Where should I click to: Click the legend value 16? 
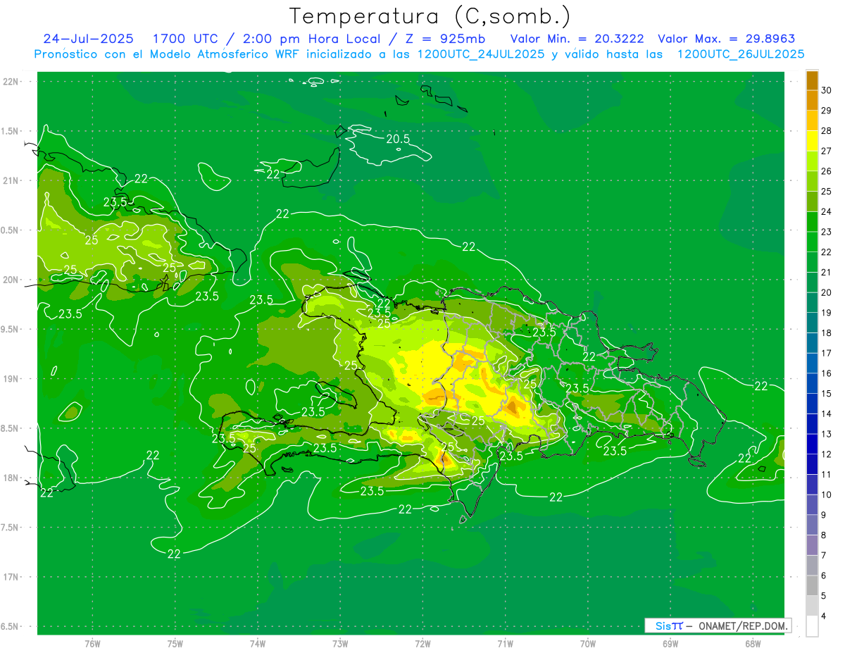[827, 373]
